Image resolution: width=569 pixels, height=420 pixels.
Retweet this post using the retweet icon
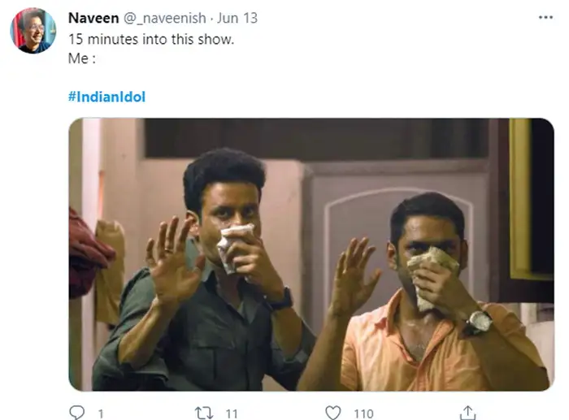tap(203, 414)
